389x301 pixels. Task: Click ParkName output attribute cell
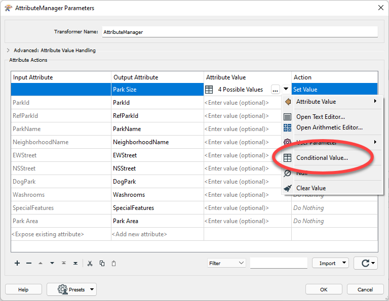(158, 129)
